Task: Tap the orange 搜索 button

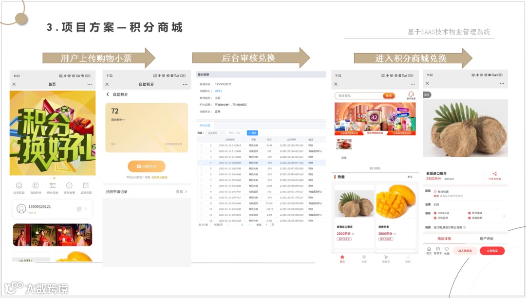Action: [x=389, y=96]
